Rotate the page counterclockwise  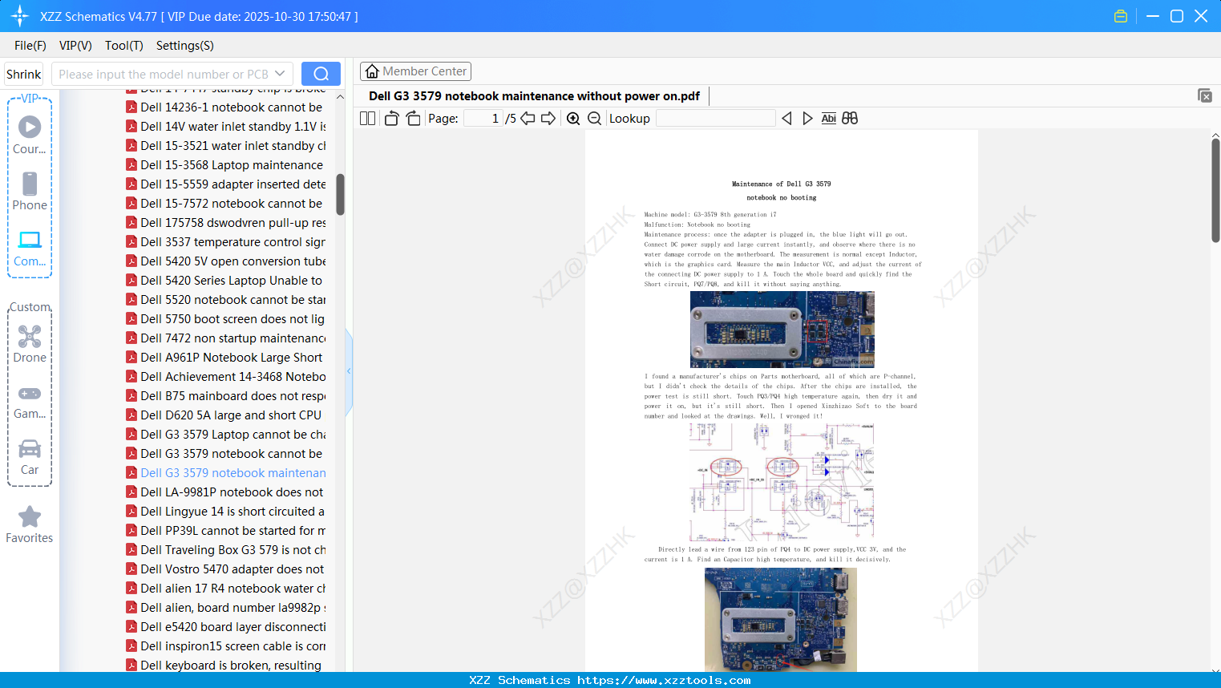coord(391,119)
